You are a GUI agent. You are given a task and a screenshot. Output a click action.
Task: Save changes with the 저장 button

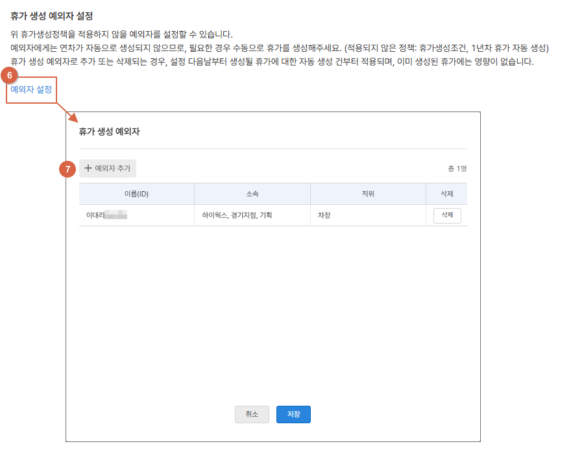293,414
